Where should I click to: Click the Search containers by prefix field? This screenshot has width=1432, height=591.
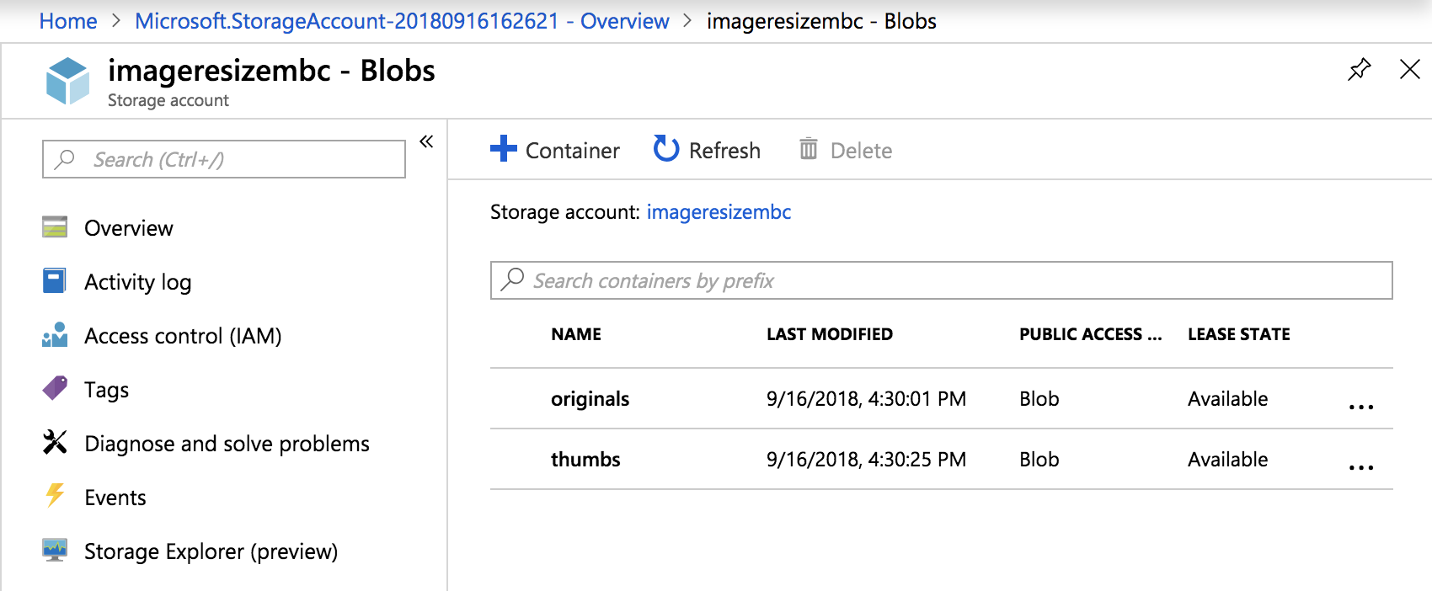point(941,280)
